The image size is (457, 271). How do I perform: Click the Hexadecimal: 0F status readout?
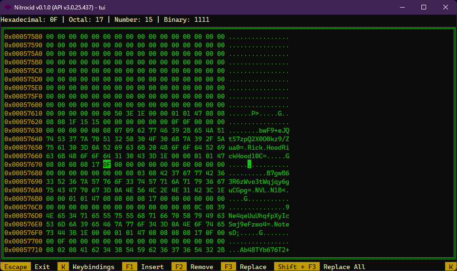(x=29, y=20)
